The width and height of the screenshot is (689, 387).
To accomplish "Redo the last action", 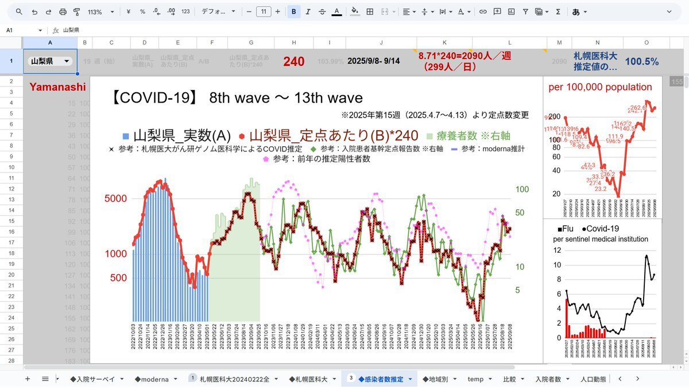I will pos(48,11).
